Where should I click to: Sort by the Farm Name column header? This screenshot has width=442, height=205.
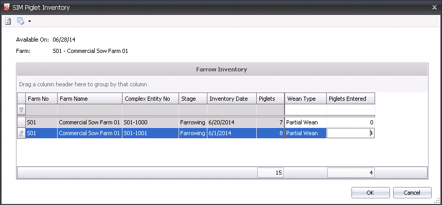(x=90, y=99)
